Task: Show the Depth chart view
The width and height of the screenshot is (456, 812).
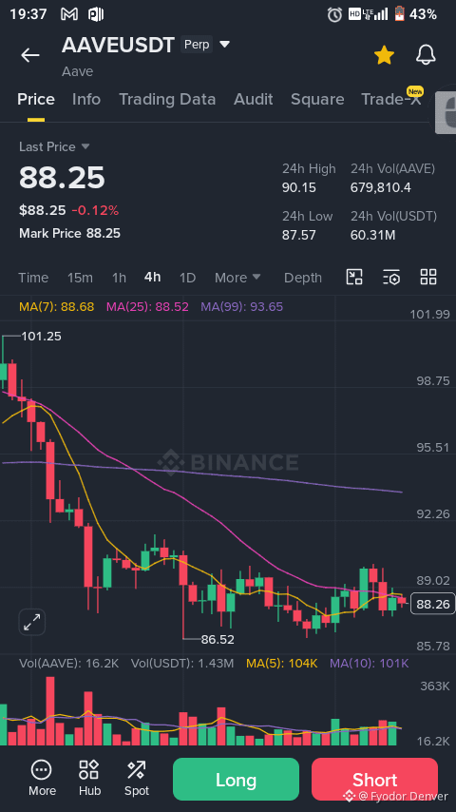Action: point(303,278)
